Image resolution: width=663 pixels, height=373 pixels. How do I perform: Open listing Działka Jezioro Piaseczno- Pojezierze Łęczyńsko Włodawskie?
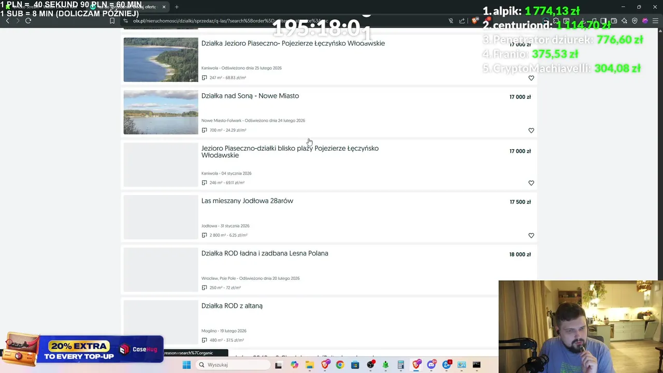tap(293, 44)
